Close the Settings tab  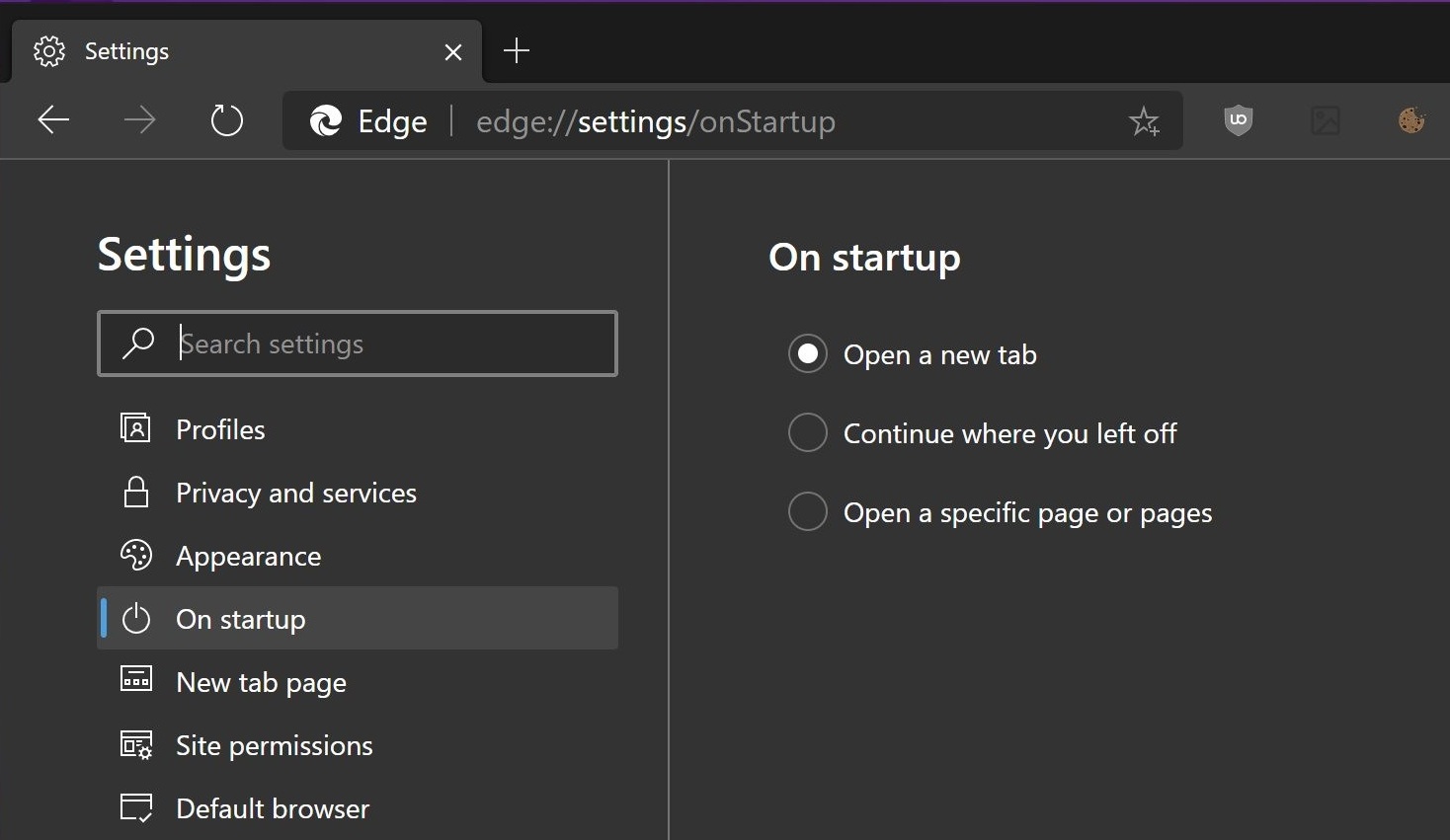(x=453, y=52)
